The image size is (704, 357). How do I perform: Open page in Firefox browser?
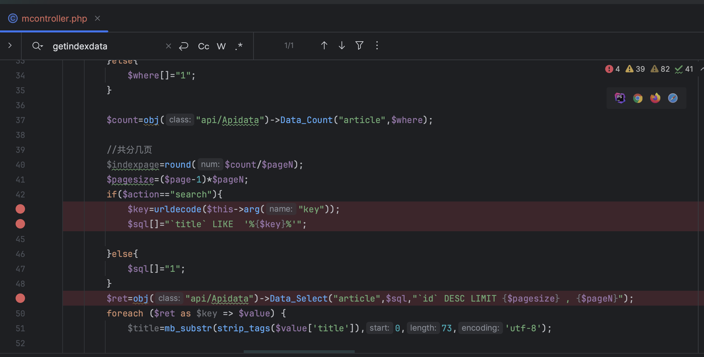click(x=655, y=98)
